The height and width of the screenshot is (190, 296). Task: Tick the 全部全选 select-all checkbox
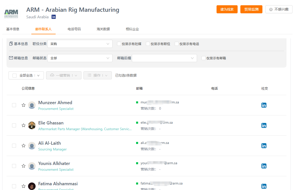click(x=15, y=75)
